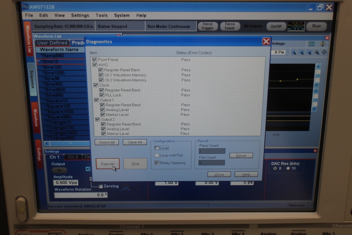This screenshot has height=235, width=352.
Task: Close the lower right panel red X
Action: click(315, 151)
